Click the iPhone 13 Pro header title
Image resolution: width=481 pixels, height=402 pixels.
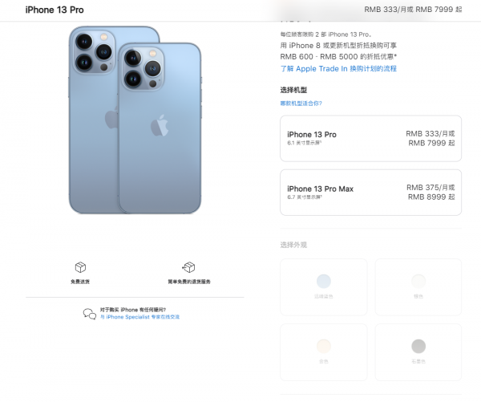click(x=55, y=10)
